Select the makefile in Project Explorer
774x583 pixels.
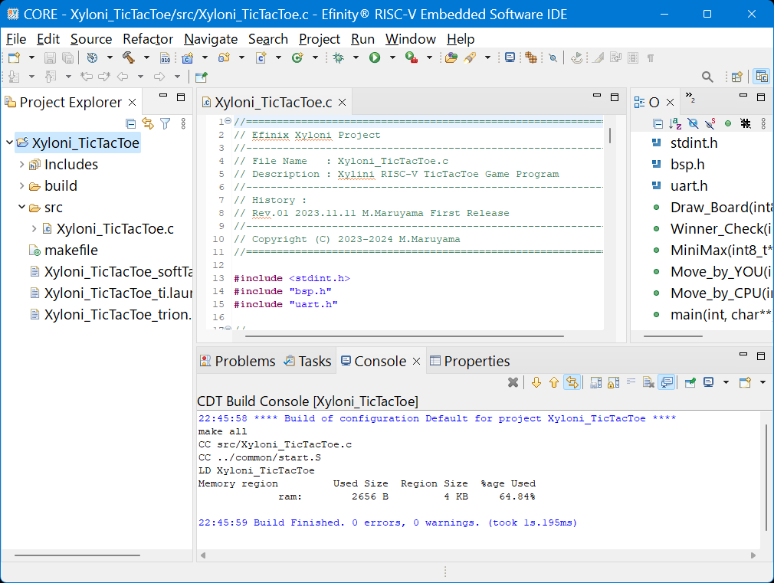(x=71, y=251)
